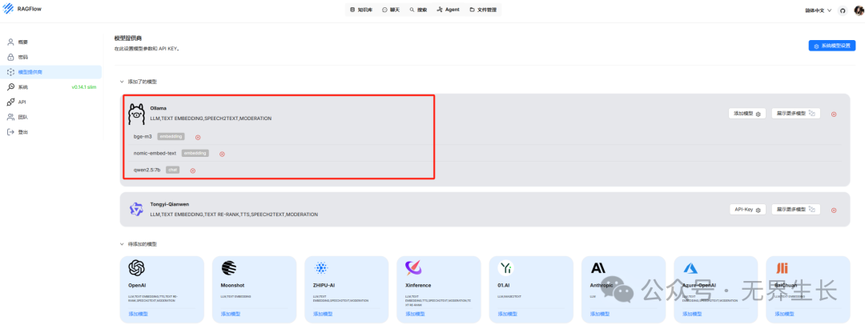Delete the Ollama provider
This screenshot has width=865, height=325.
click(834, 114)
